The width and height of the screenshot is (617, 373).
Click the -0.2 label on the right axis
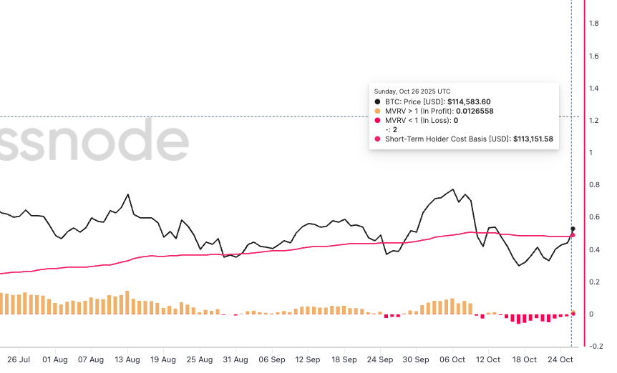(x=594, y=346)
